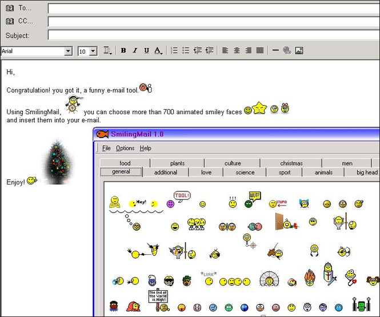
Task: Insert hyperlink icon in toolbar
Action: point(287,51)
